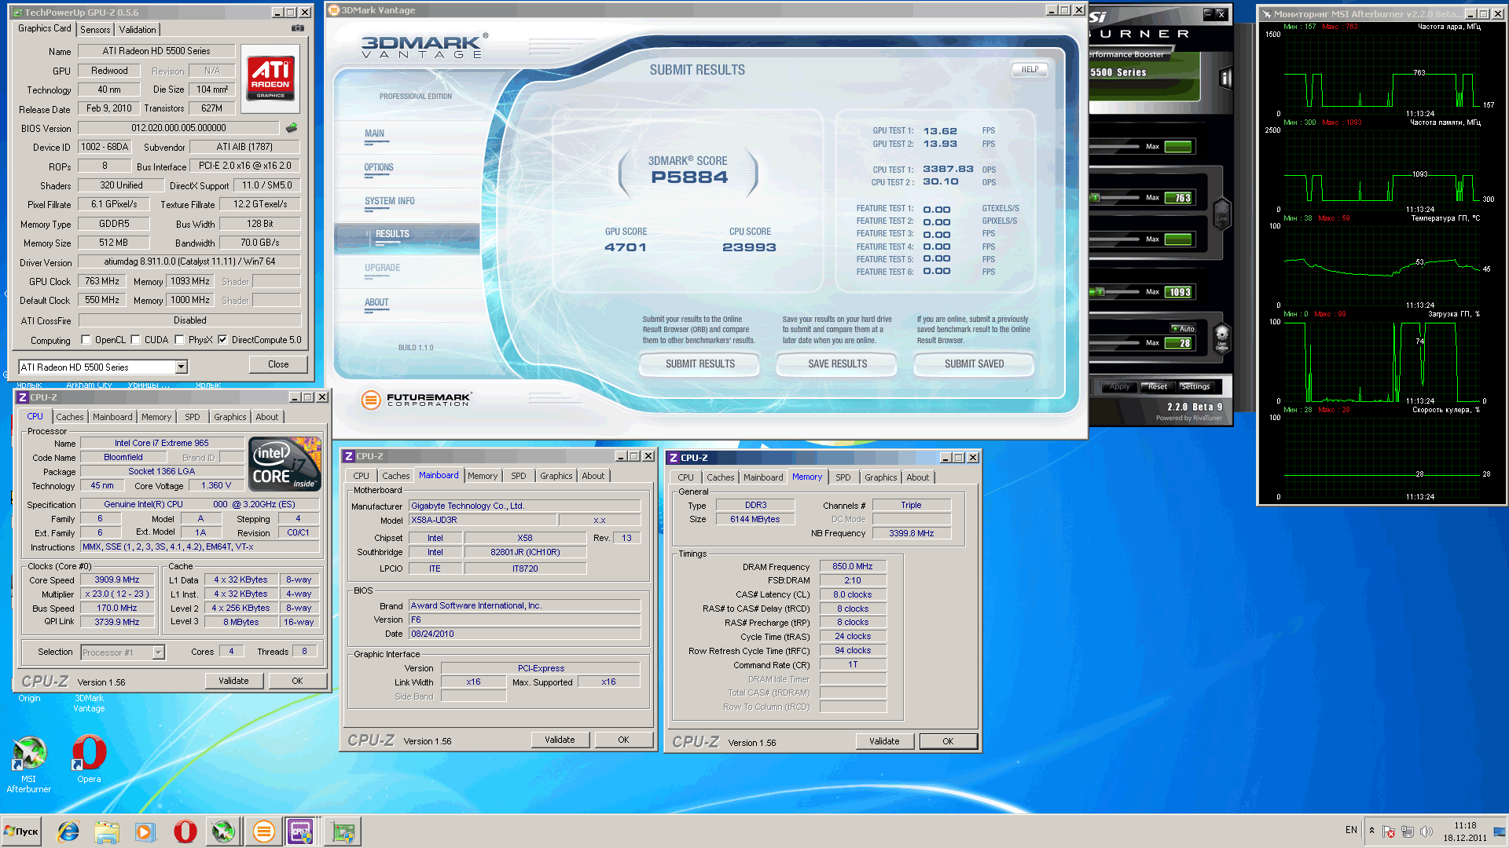Viewport: 1509px width, 848px height.
Task: Click the 3DMark Vantage title bar icon
Action: pyautogui.click(x=333, y=10)
